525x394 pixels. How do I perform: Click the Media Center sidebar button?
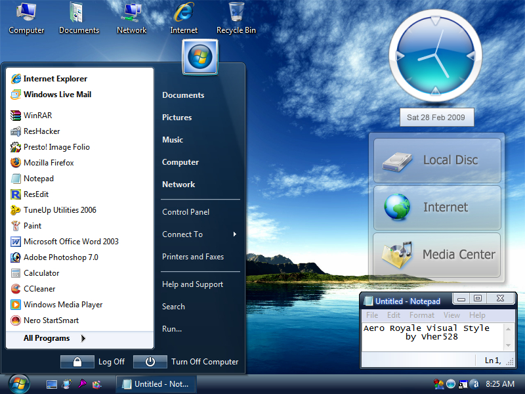coord(437,255)
